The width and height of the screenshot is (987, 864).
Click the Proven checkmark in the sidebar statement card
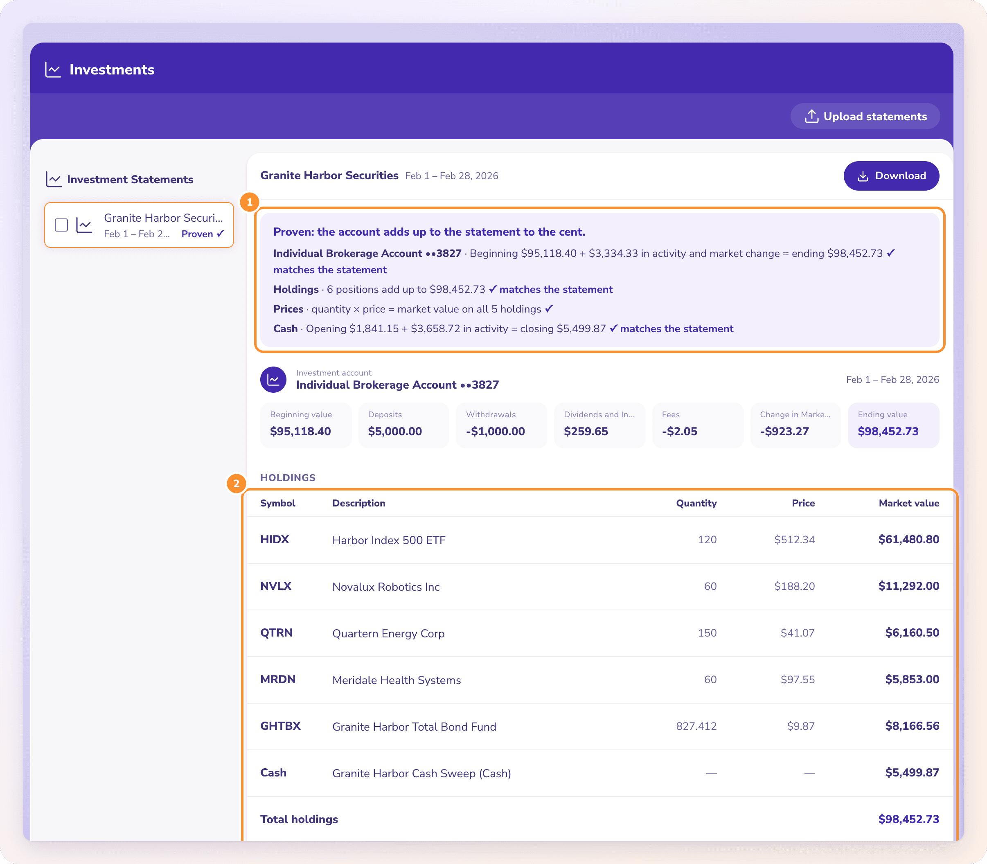tap(221, 234)
